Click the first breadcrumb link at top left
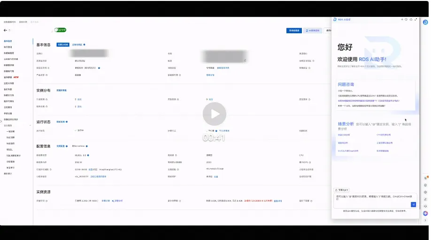 tap(9, 22)
